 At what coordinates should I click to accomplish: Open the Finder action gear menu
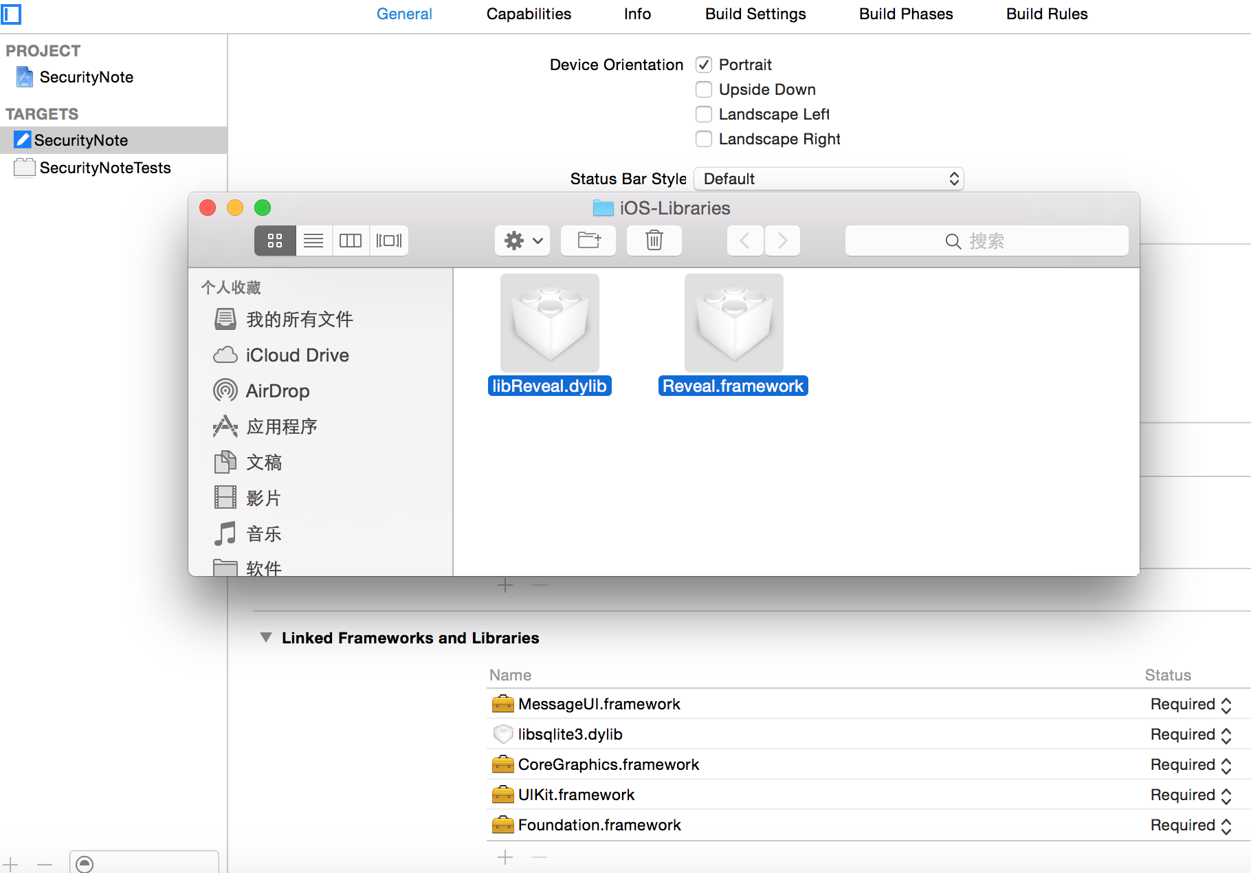point(522,241)
